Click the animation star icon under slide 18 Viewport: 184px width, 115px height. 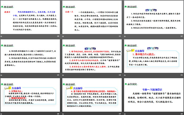[125, 114]
